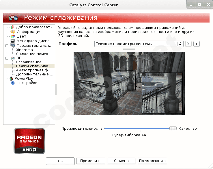The image size is (213, 169).
Task: Select Менеджер диспл... item
Action: pyautogui.click(x=35, y=41)
